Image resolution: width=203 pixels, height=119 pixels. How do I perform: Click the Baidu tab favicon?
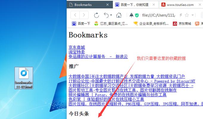point(117,5)
